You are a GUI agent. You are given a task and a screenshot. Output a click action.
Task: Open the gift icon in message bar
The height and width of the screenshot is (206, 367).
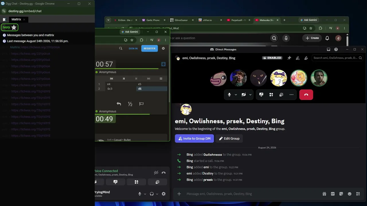click(324, 194)
